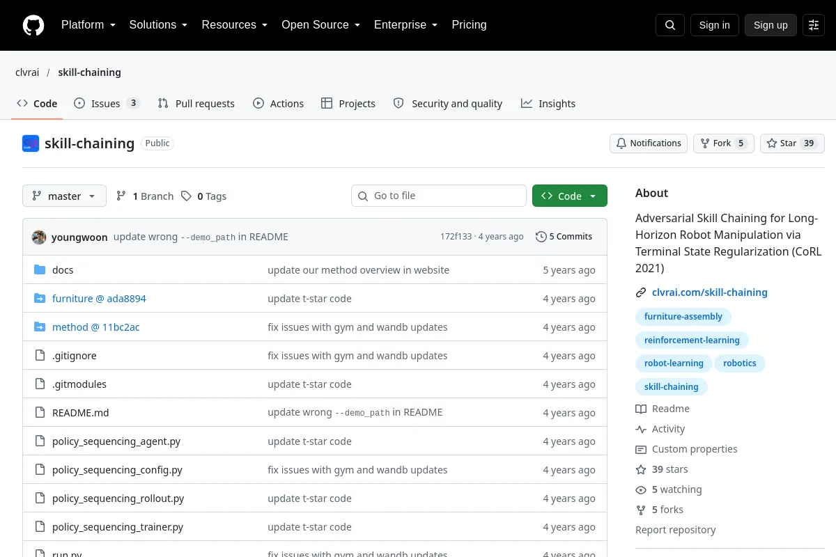Screen dimensions: 836x557
Task: Open the clvrai owner link
Action: (27, 72)
